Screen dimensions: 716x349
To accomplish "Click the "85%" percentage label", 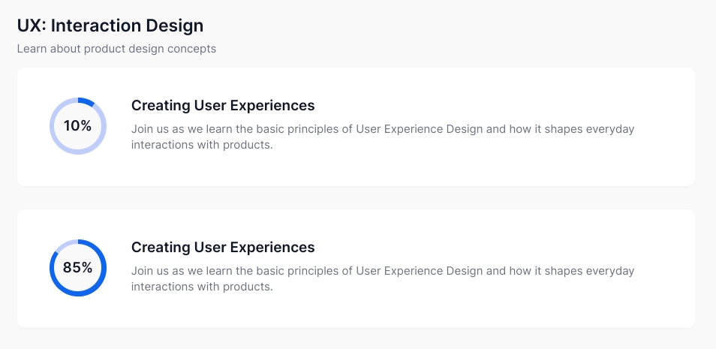I will click(x=77, y=268).
